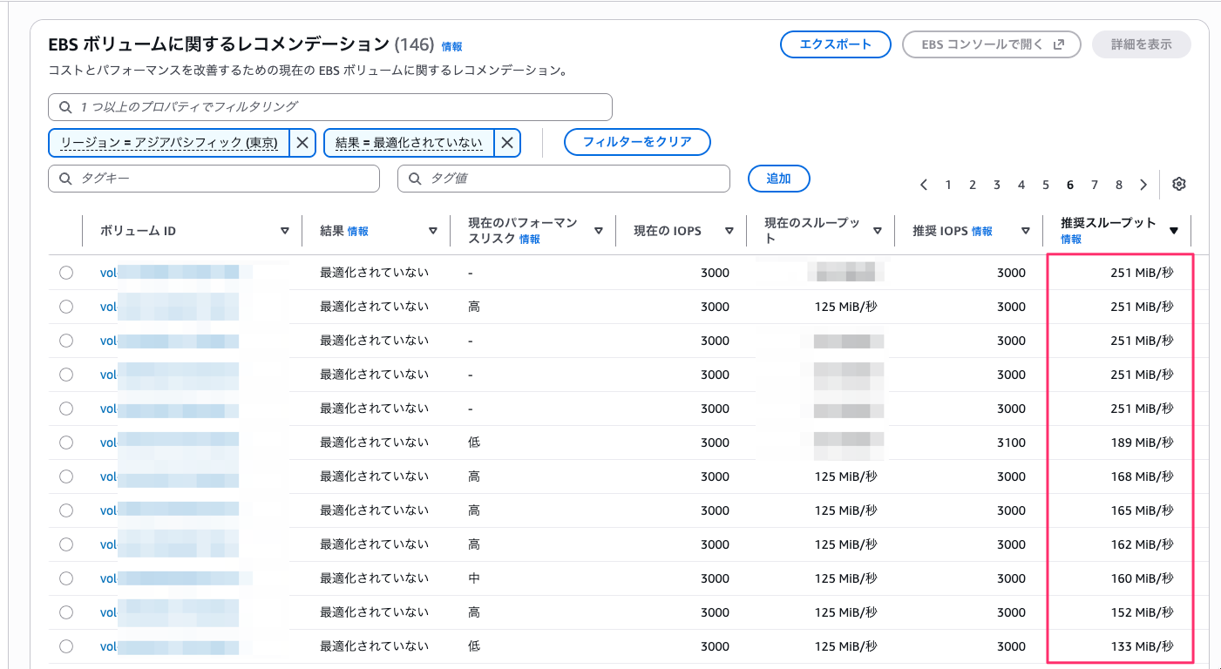Screen dimensions: 1221x669
Task: Go to the next page with the right chevron
Action: point(1143,185)
